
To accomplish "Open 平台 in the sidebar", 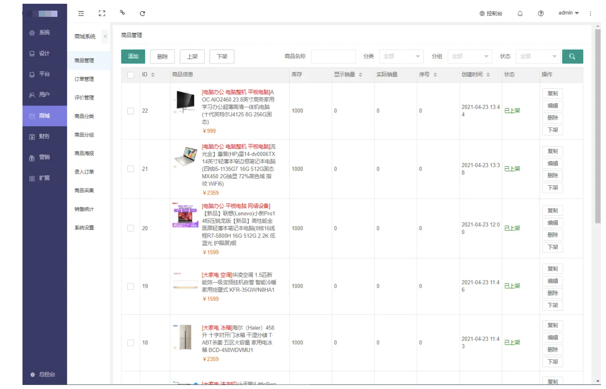I will [45, 74].
